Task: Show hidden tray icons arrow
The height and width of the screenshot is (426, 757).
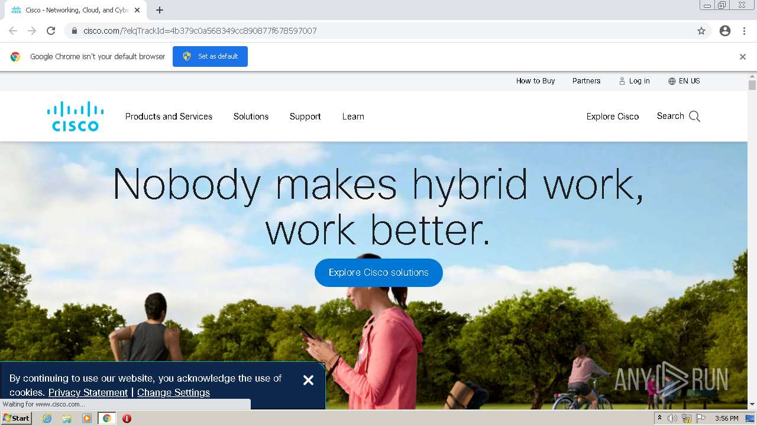Action: click(659, 418)
